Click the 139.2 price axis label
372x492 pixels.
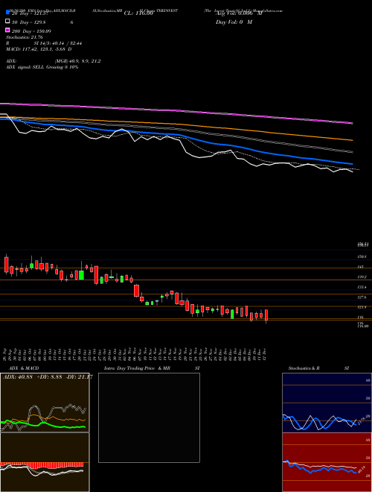(362, 277)
